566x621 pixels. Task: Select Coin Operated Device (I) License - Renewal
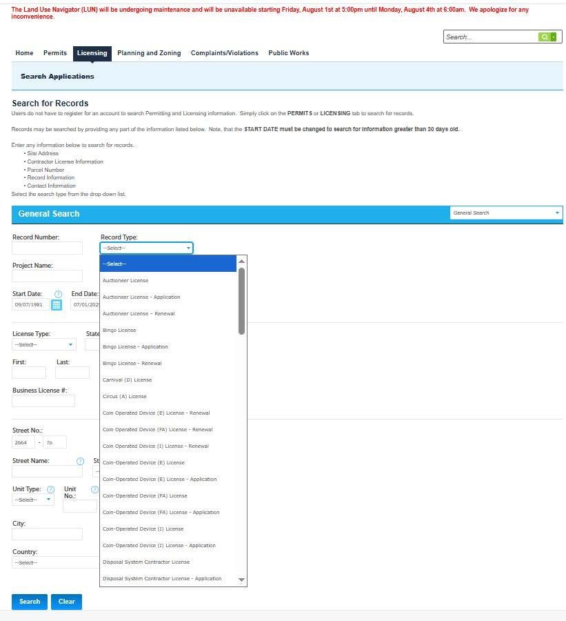click(x=168, y=446)
